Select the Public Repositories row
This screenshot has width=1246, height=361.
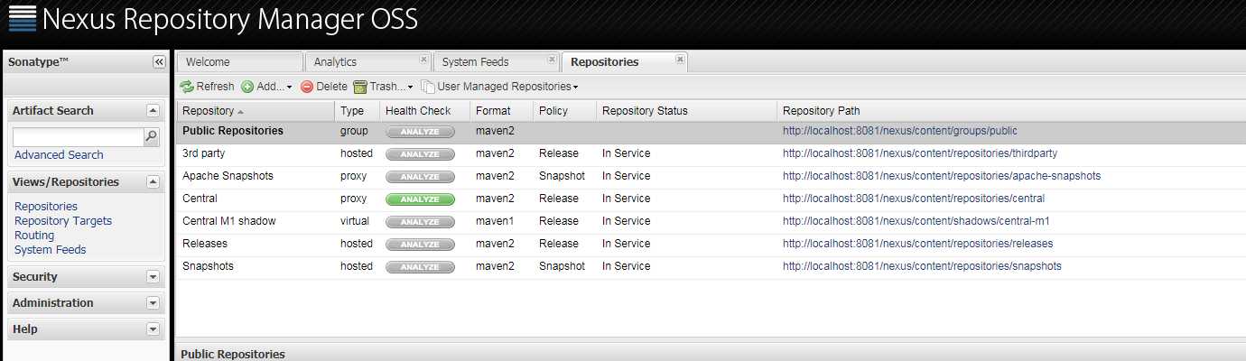[x=711, y=132]
